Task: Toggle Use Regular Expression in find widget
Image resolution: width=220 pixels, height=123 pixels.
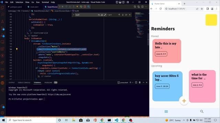Action: point(105,15)
